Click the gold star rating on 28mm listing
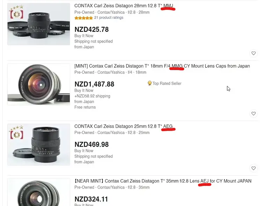The height and width of the screenshot is (206, 260). pos(83,18)
